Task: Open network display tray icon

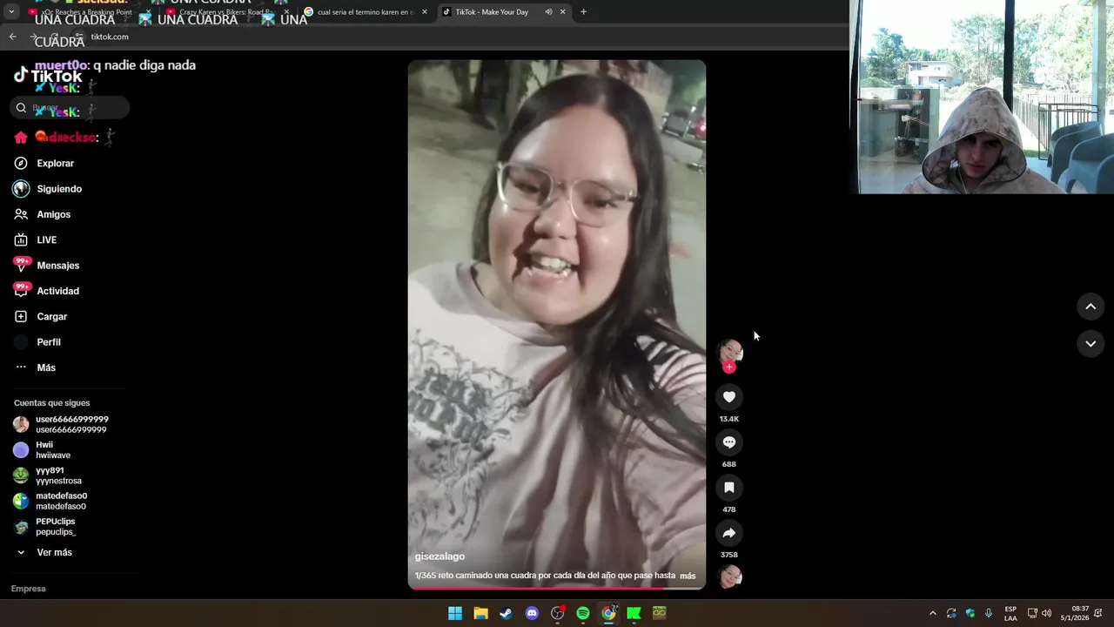Action: (1032, 613)
